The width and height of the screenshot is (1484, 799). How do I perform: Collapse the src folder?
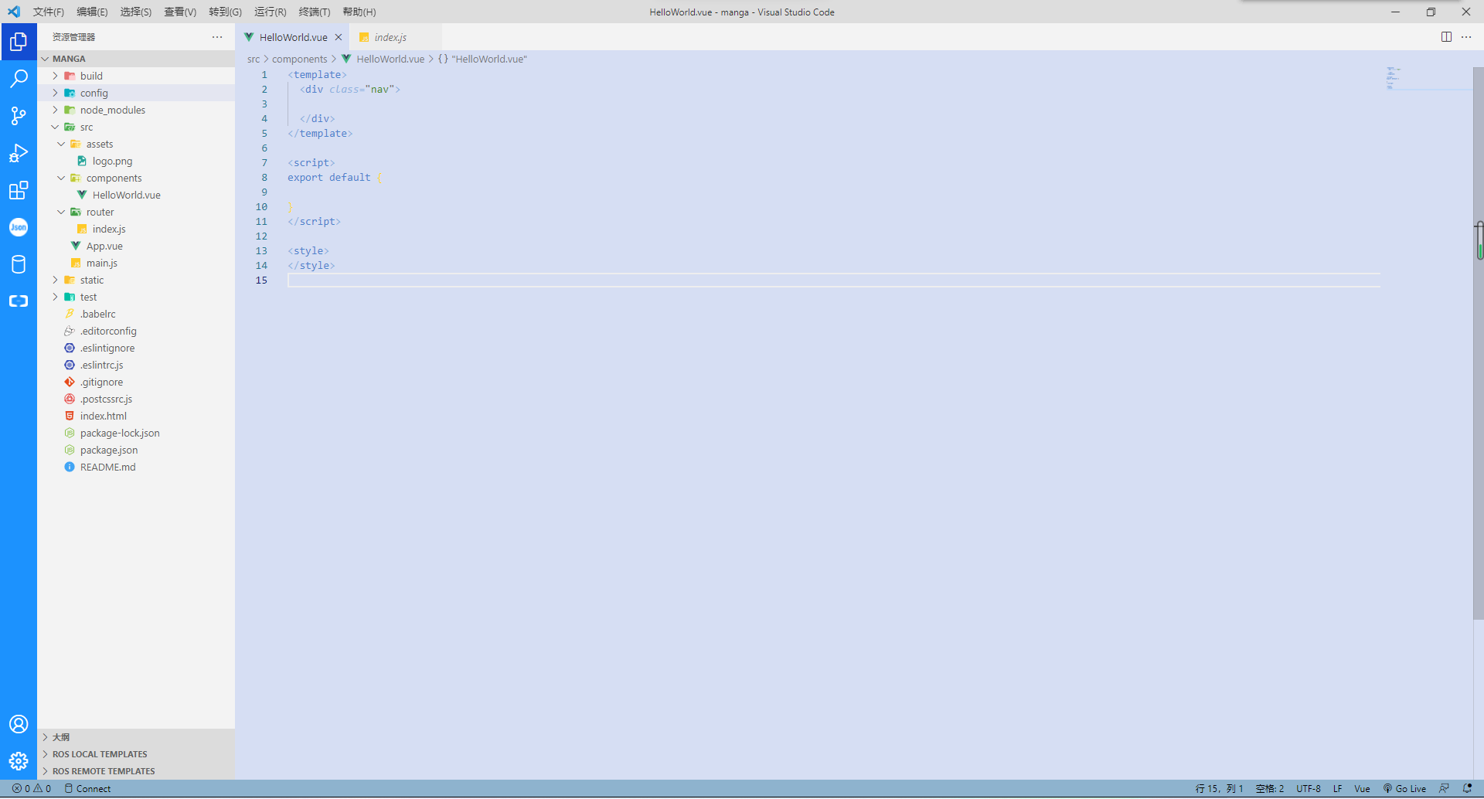pyautogui.click(x=136, y=127)
